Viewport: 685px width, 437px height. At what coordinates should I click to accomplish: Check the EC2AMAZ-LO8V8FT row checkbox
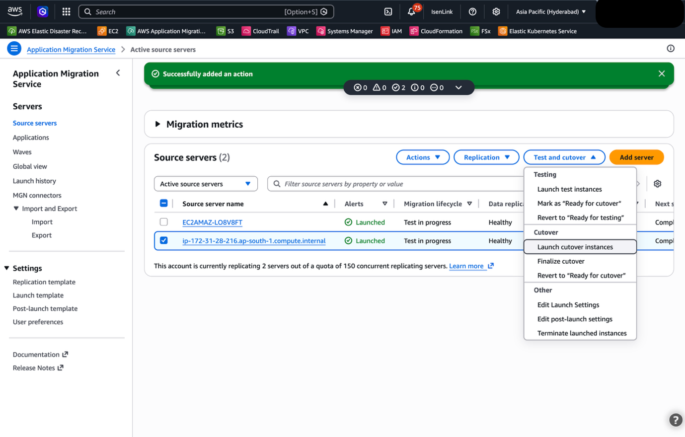(x=163, y=222)
